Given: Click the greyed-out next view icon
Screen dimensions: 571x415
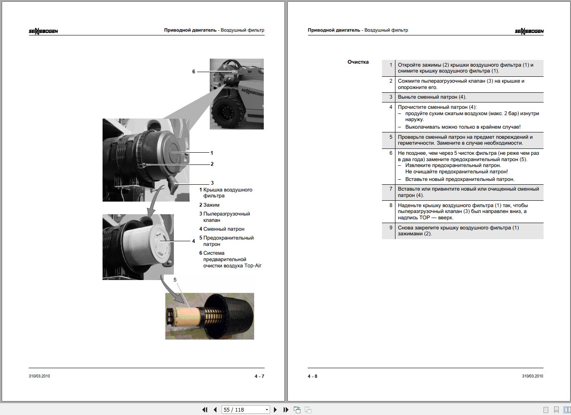Looking at the screenshot, I should click(308, 410).
